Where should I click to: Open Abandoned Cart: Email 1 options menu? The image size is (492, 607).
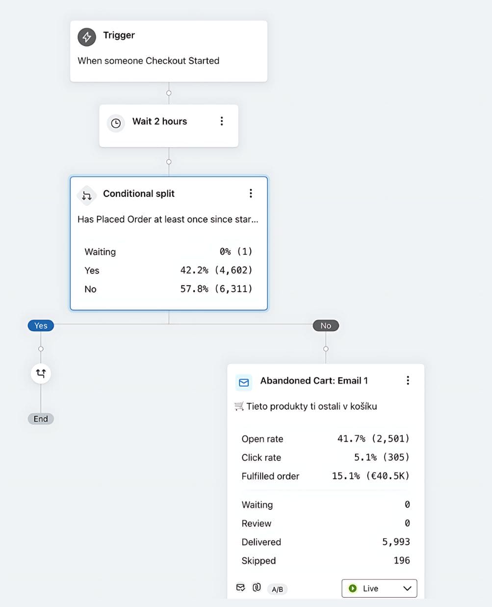(x=408, y=380)
